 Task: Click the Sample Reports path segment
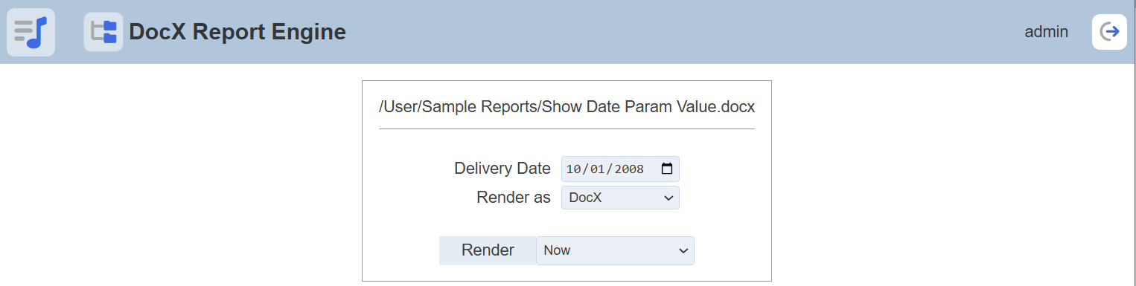pos(479,107)
